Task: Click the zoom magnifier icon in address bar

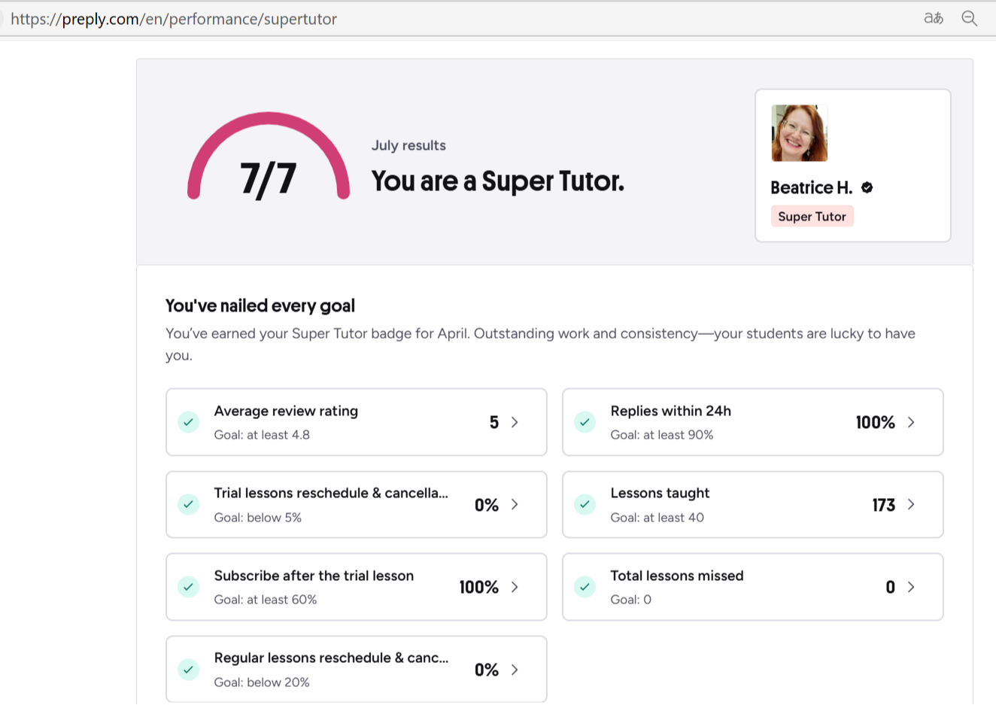Action: [x=970, y=18]
